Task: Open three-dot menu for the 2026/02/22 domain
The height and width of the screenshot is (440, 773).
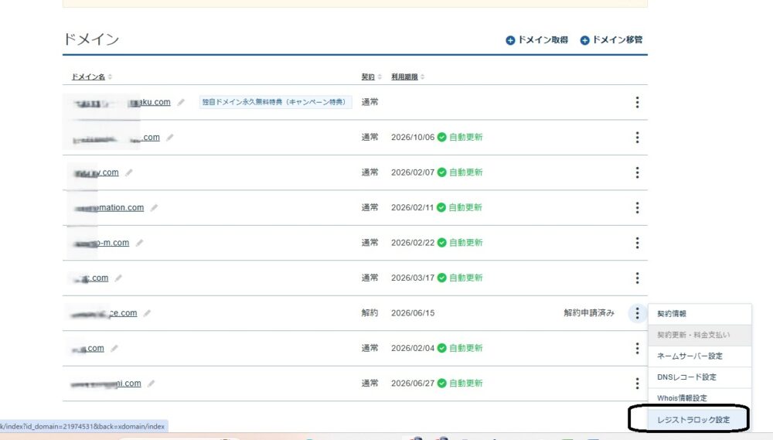Action: (637, 243)
